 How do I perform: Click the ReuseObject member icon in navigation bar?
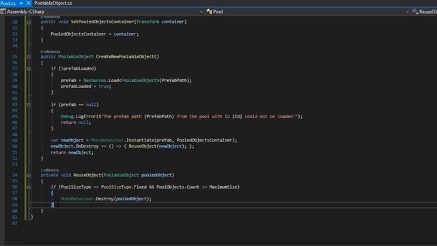tap(415, 12)
